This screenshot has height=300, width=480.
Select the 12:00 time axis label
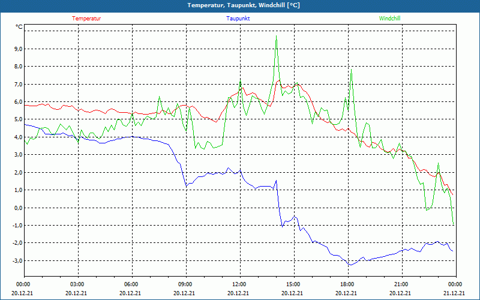(x=239, y=284)
